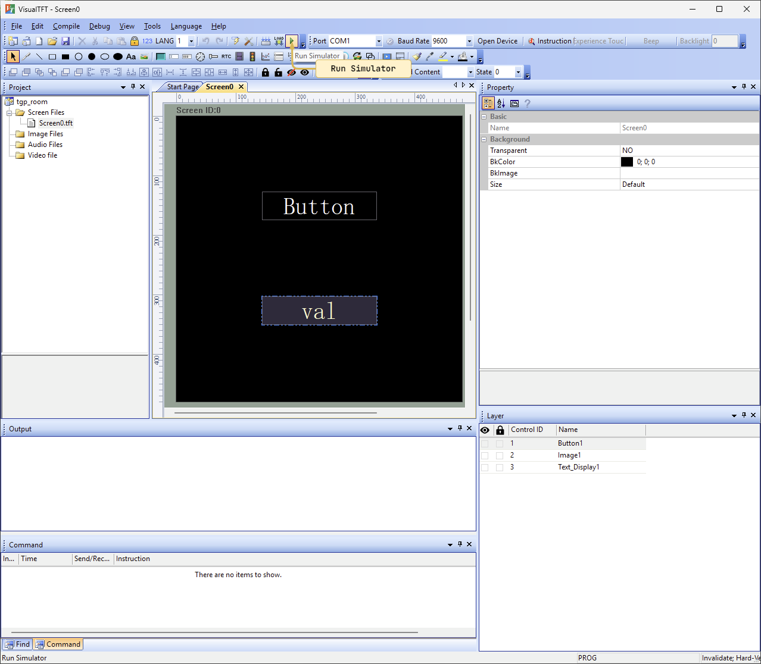Click the Open Device button
The width and height of the screenshot is (761, 664).
tap(497, 41)
